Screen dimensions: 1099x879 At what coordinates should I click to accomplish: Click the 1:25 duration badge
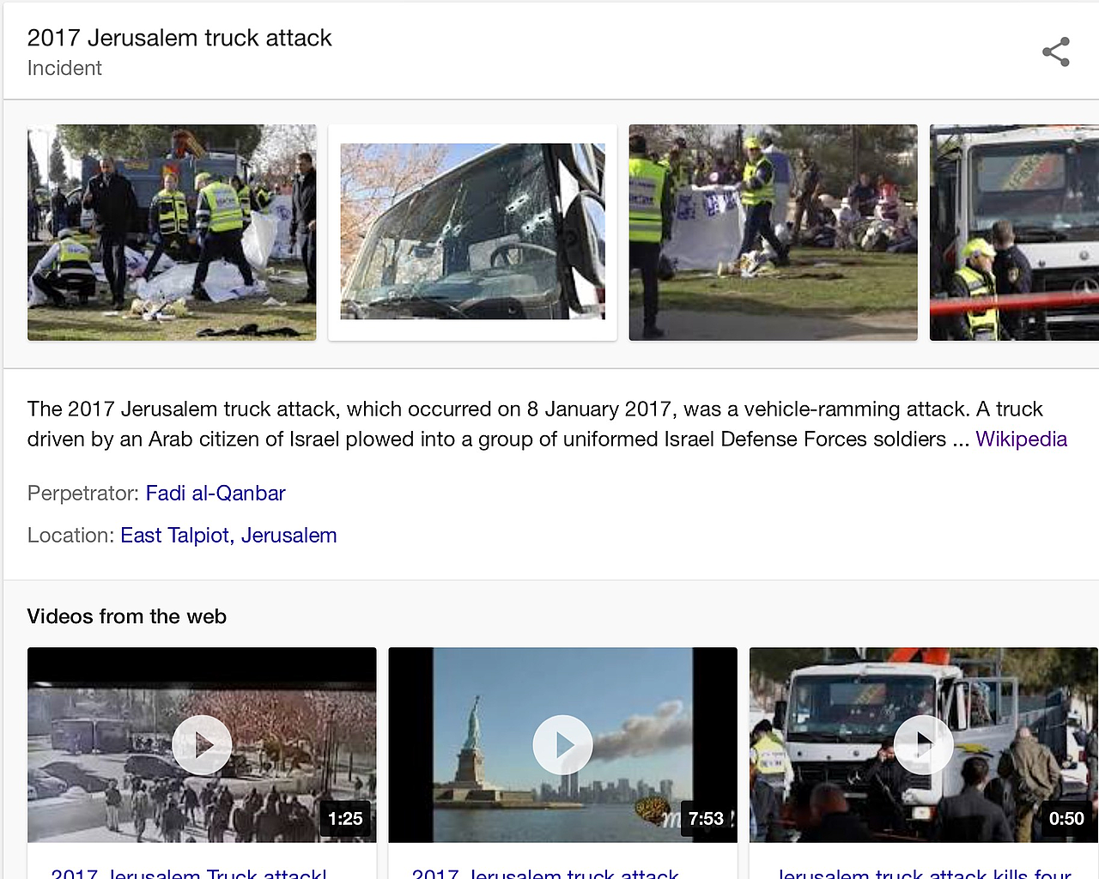coord(345,819)
